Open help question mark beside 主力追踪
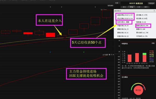156x99 pixels. 112,55
